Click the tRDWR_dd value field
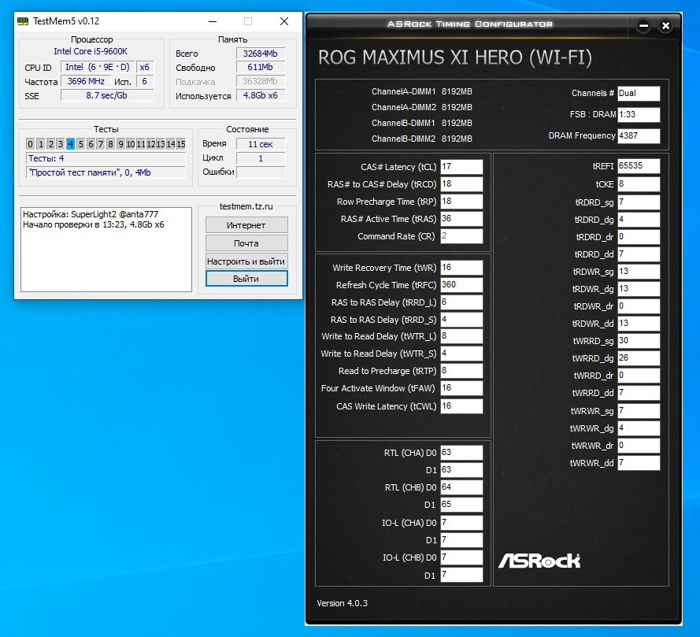Image resolution: width=700 pixels, height=637 pixels. 639,323
